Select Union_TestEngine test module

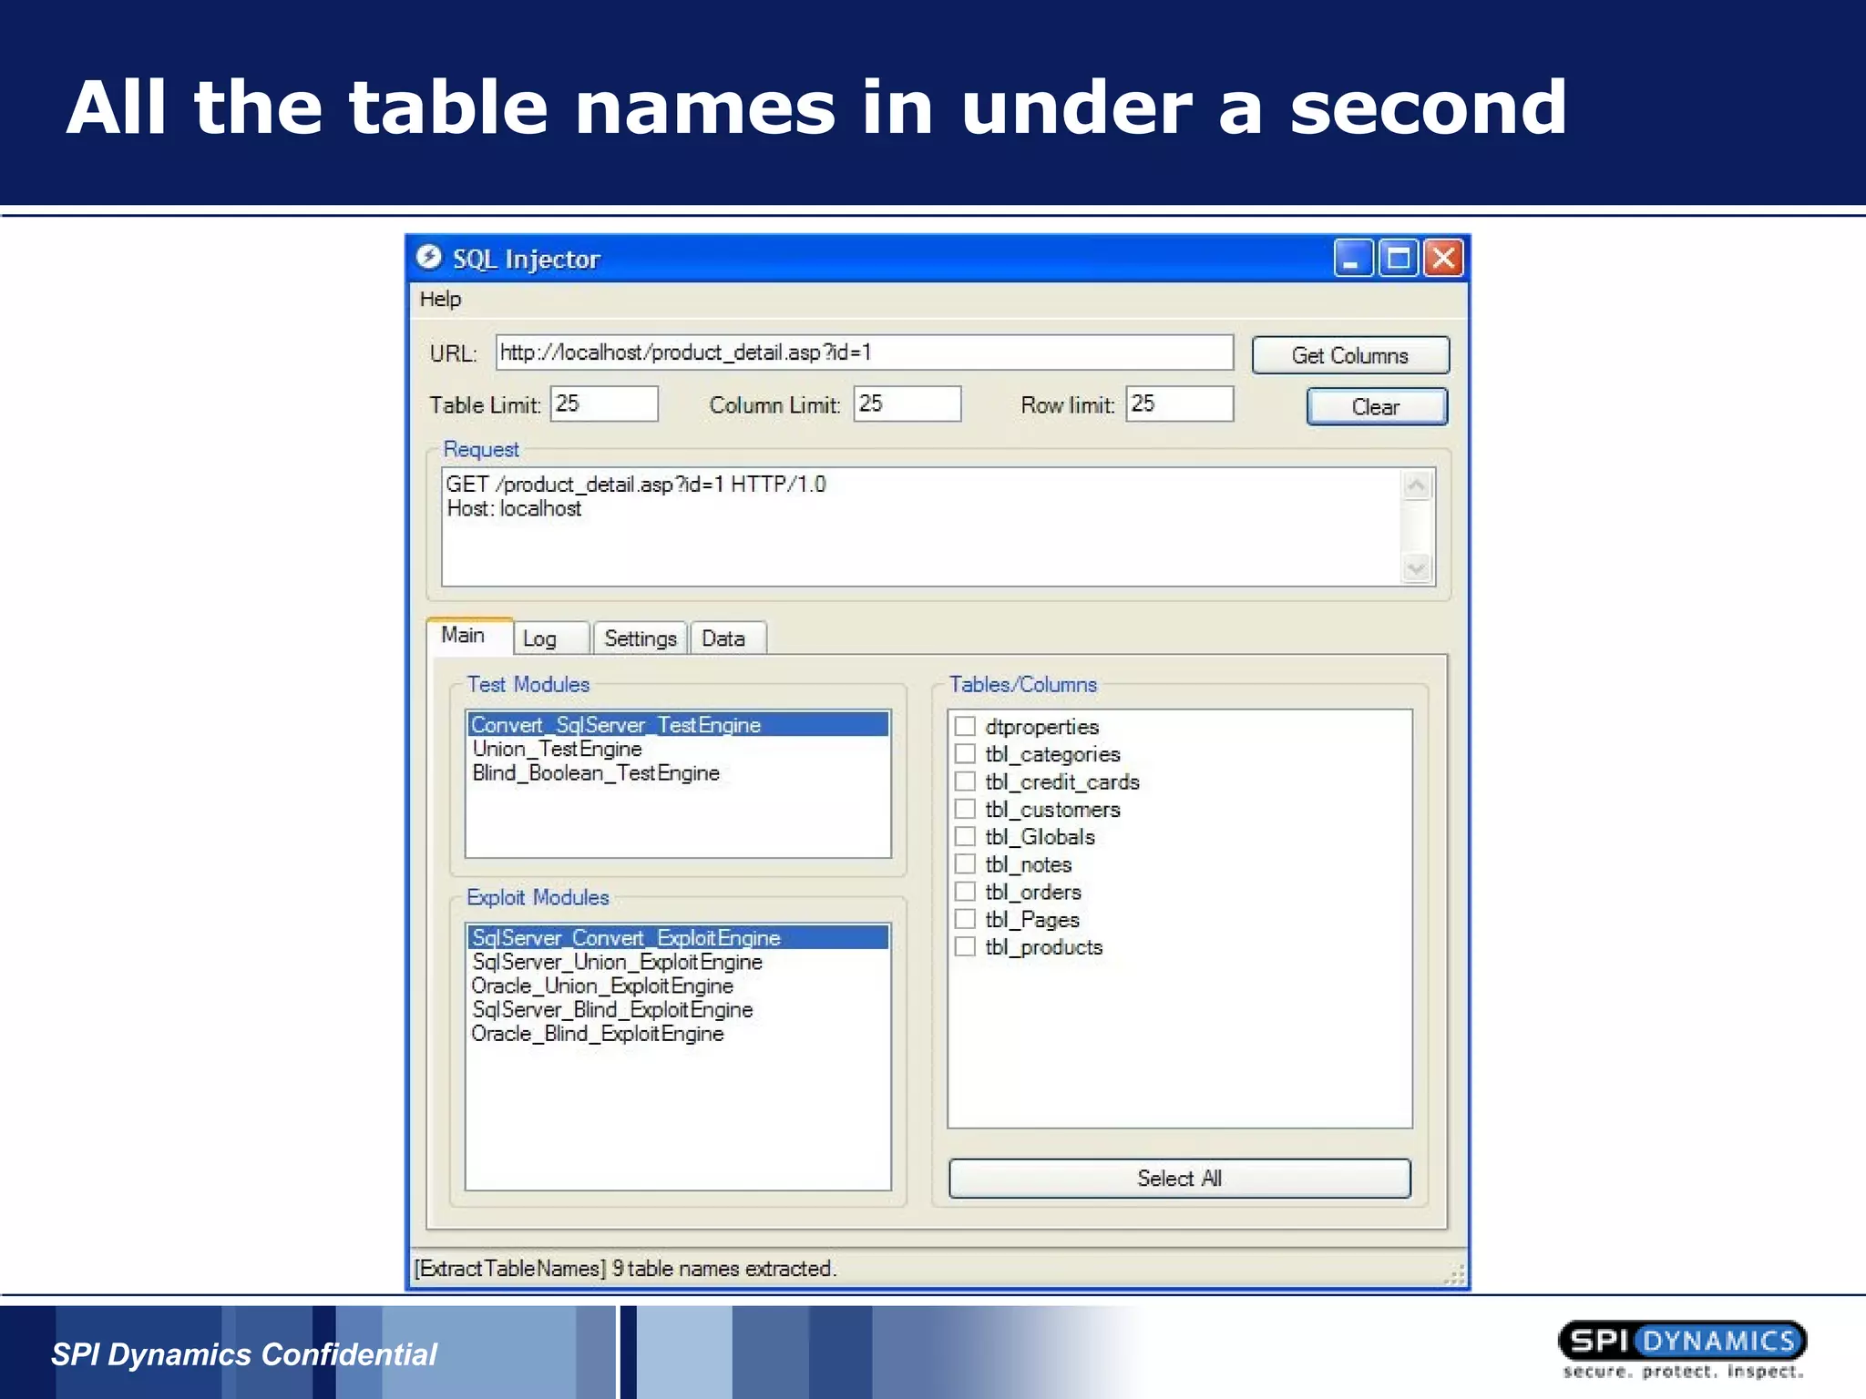coord(678,749)
